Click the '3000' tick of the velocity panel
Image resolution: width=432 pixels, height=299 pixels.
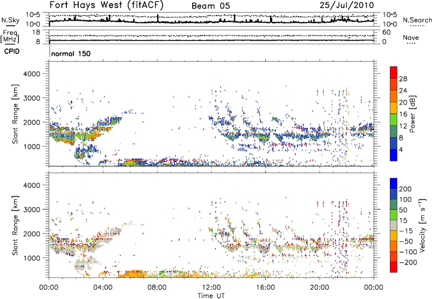(31, 209)
